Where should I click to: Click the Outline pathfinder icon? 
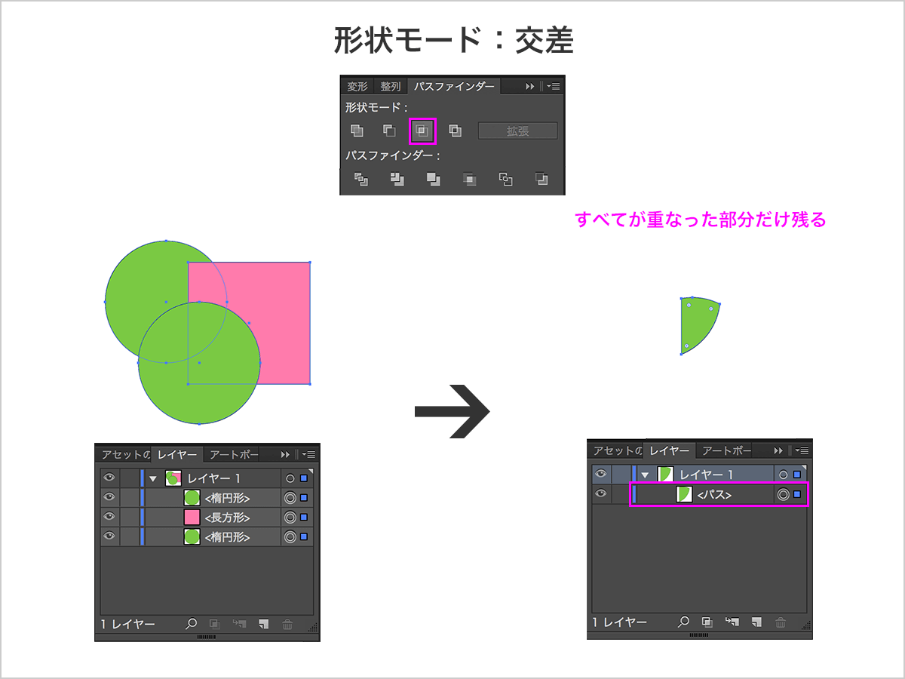click(504, 180)
